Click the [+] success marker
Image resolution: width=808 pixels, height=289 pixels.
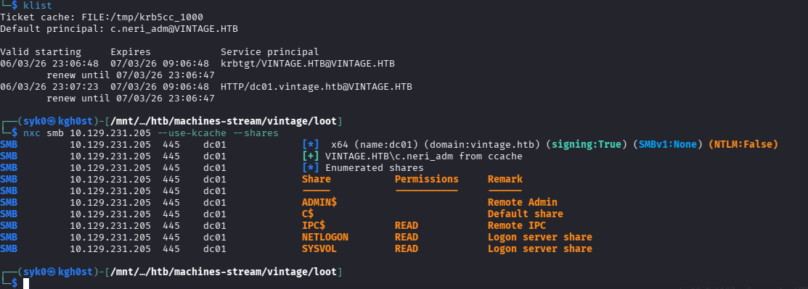pos(311,156)
